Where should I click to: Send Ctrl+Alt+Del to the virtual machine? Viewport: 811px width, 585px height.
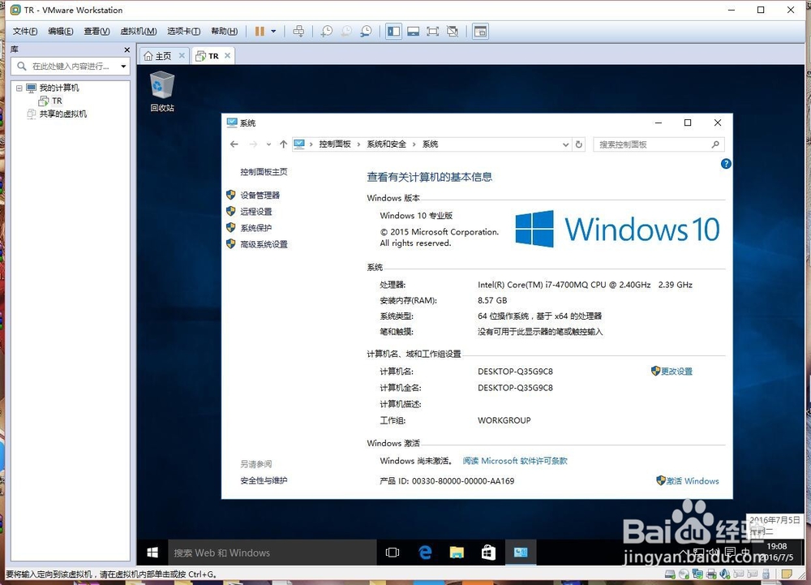pos(298,32)
